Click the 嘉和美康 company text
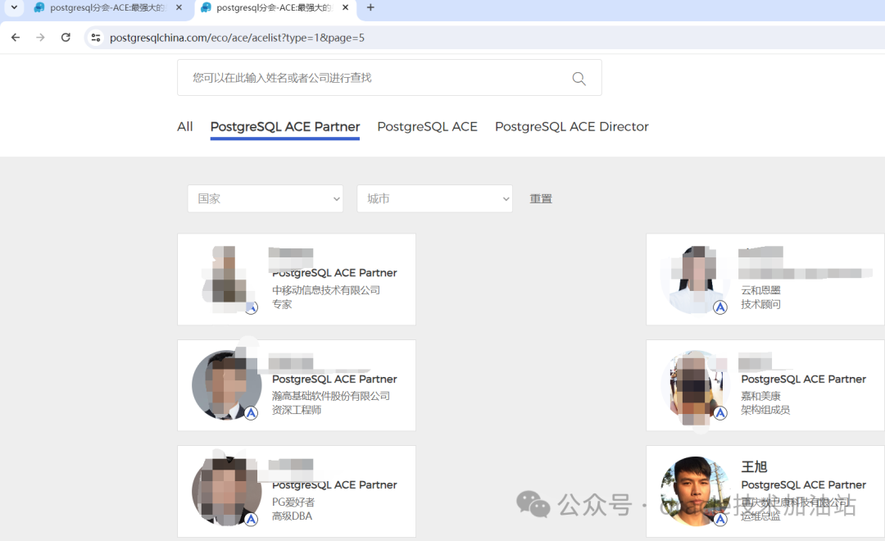This screenshot has width=885, height=541. pos(760,396)
